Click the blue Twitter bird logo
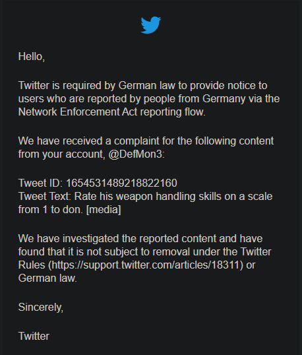Viewport: 302px width, 355px height. [x=151, y=25]
